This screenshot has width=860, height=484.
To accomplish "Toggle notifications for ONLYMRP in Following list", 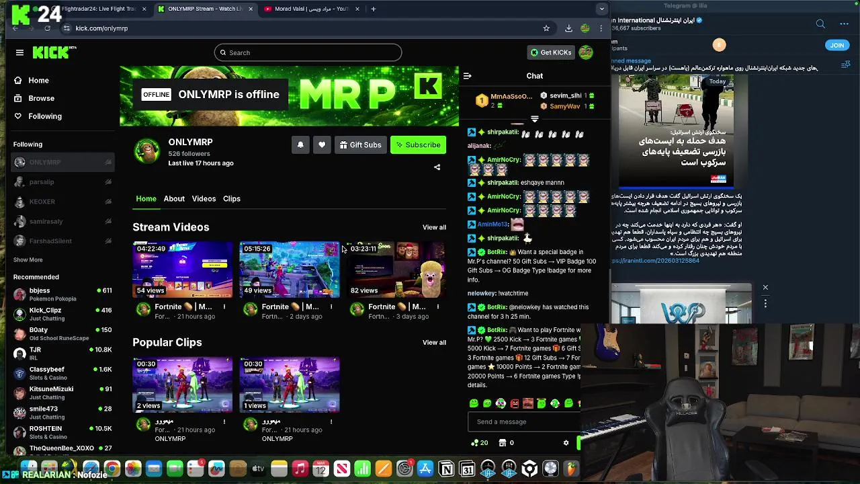I will (x=108, y=162).
